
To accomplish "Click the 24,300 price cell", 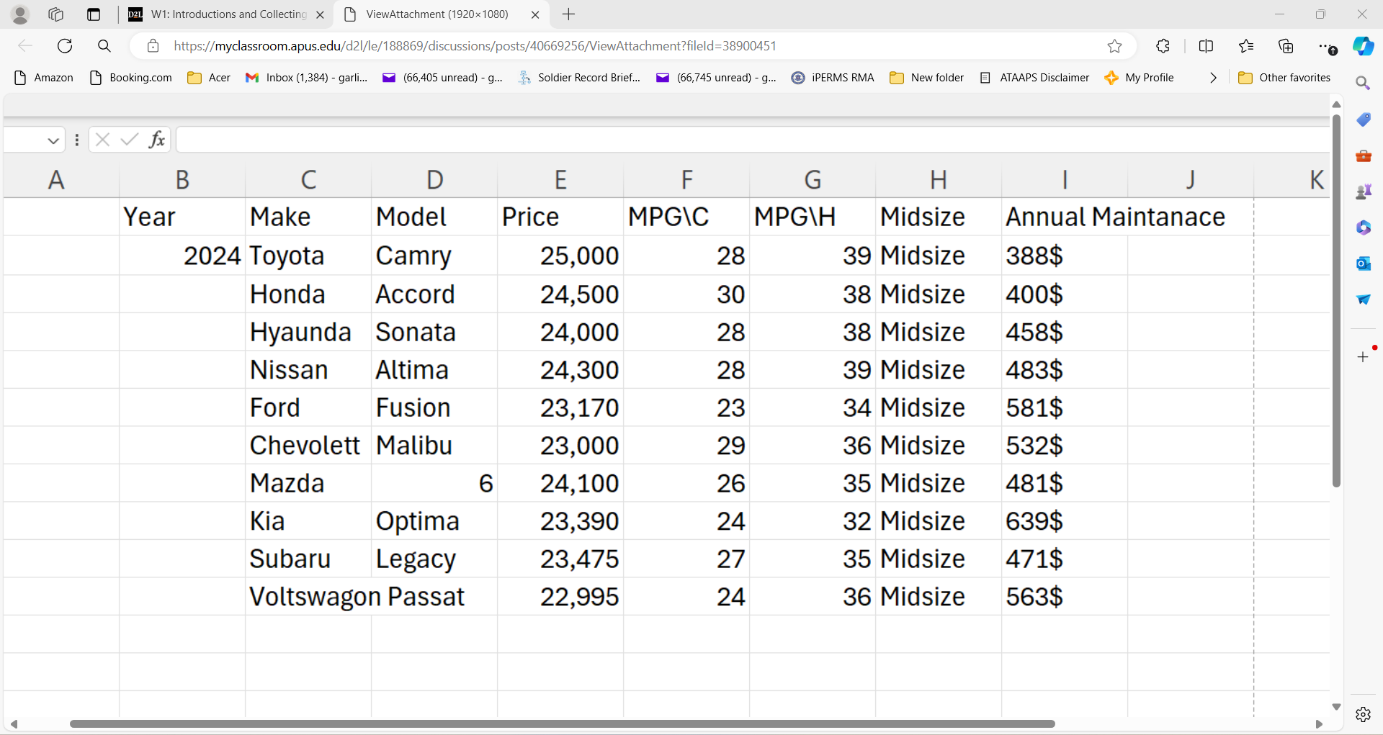I will click(560, 369).
